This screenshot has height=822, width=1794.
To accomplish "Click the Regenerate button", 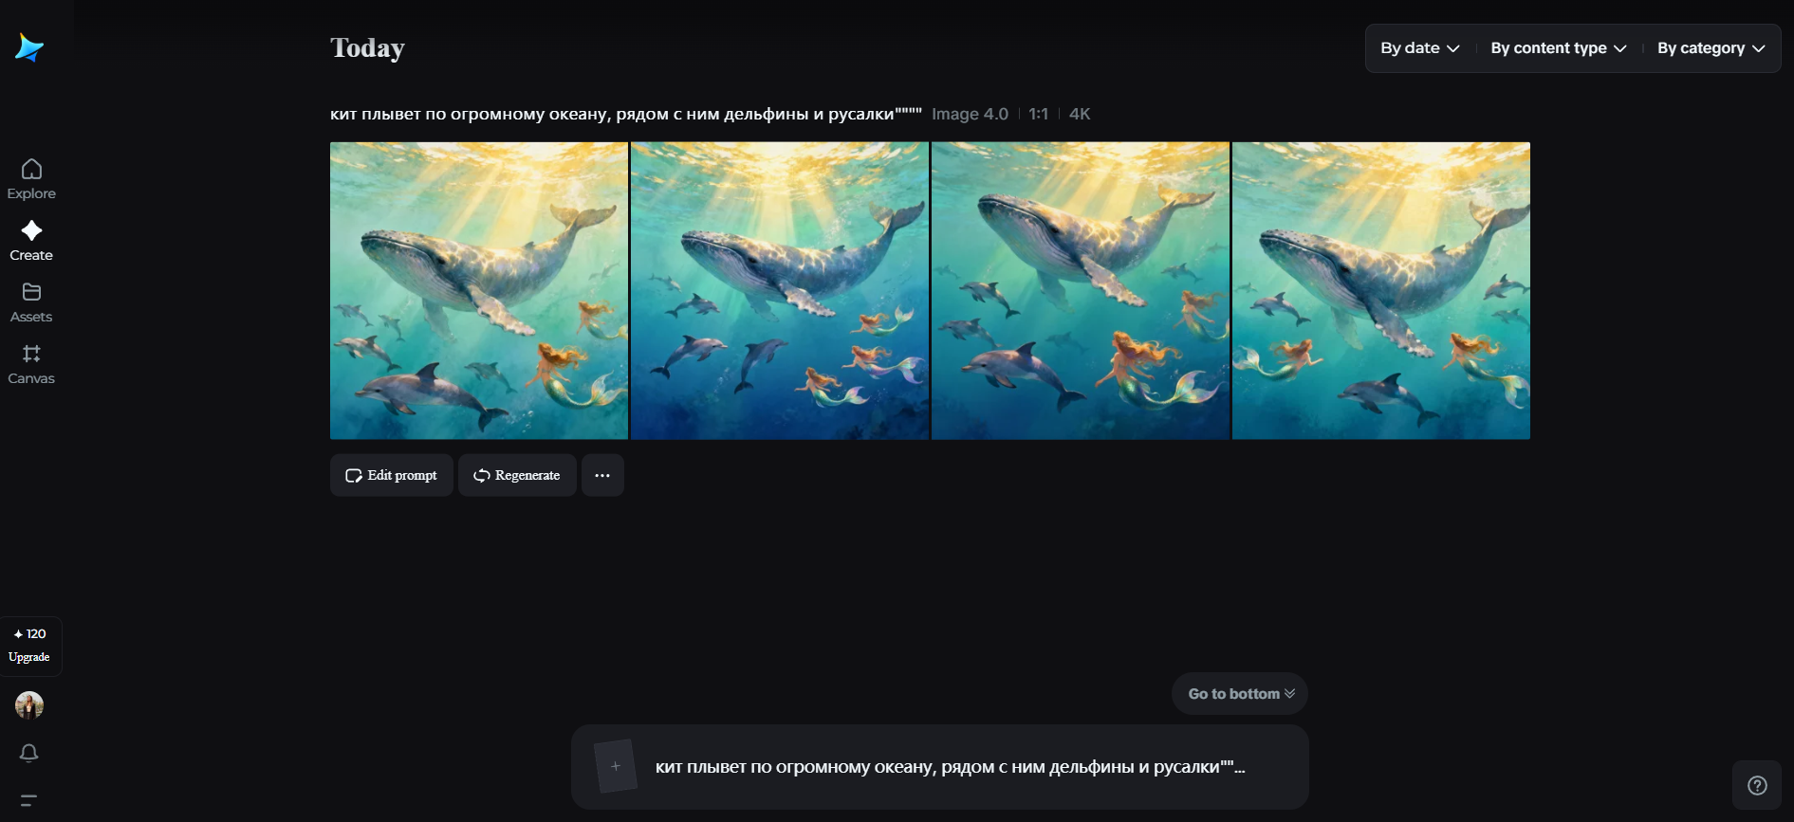I will tap(517, 475).
